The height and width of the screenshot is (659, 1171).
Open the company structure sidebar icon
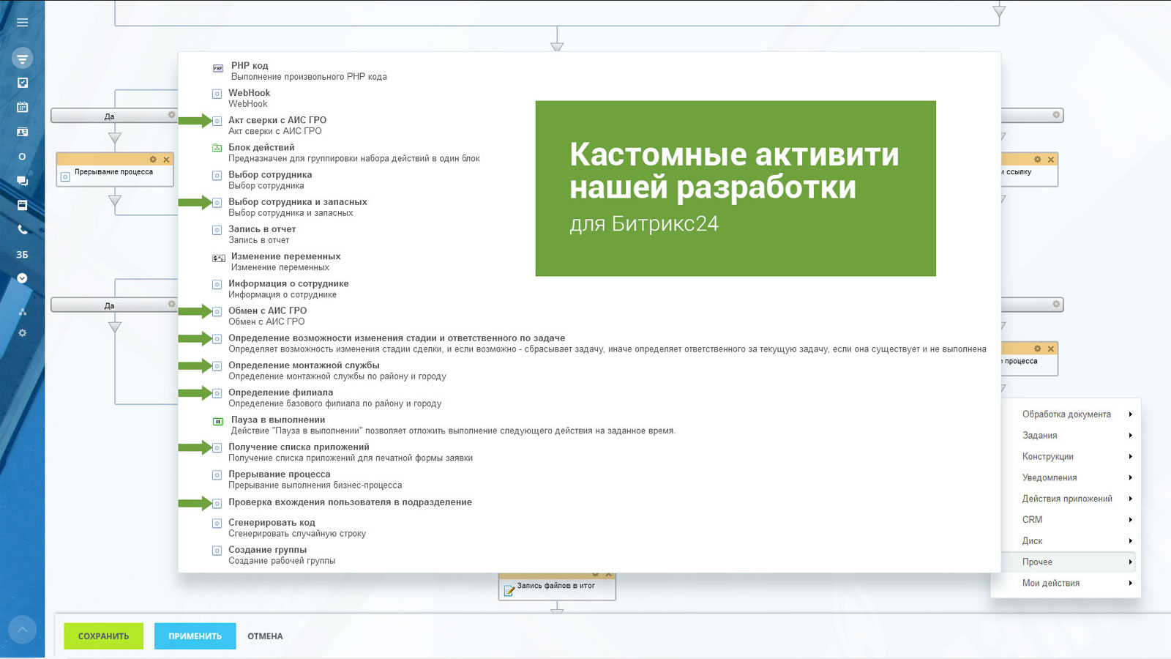point(23,312)
